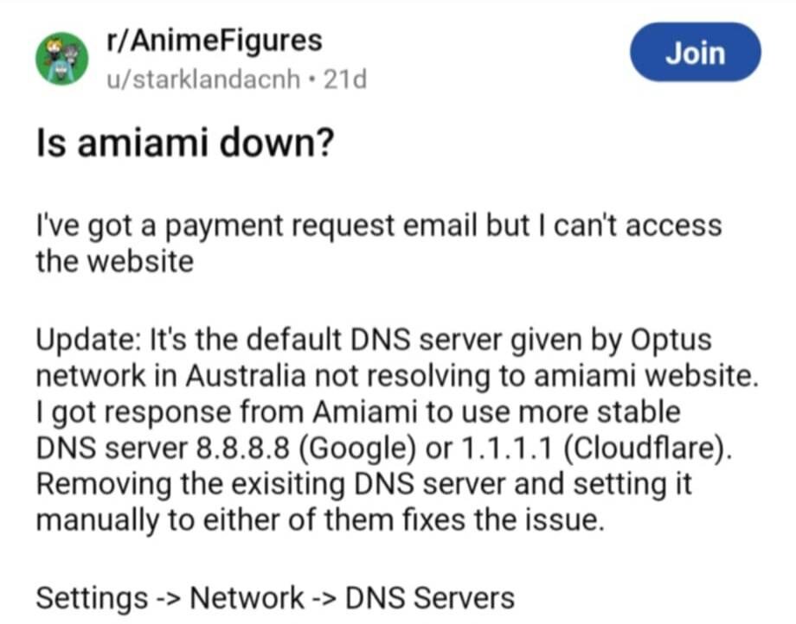Click the word Optus in the update
This screenshot has height=624, width=796.
[671, 341]
